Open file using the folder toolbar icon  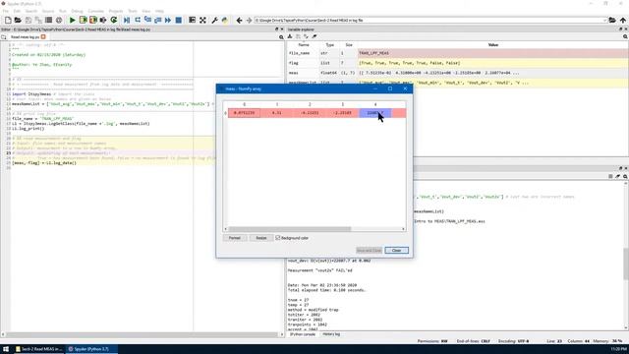click(18, 20)
